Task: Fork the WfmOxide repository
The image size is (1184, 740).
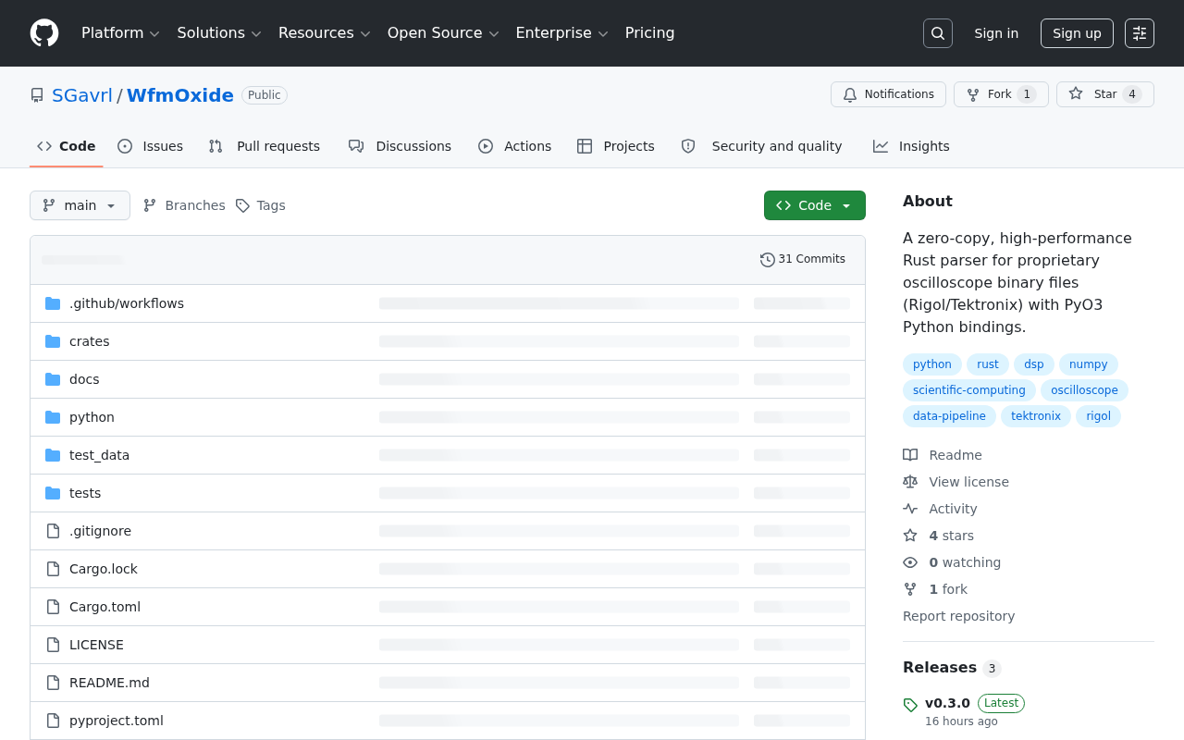Action: click(1001, 94)
